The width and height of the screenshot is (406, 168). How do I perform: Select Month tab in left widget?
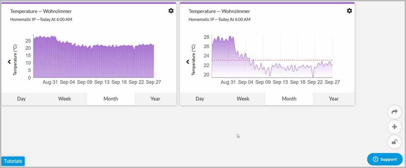point(110,99)
